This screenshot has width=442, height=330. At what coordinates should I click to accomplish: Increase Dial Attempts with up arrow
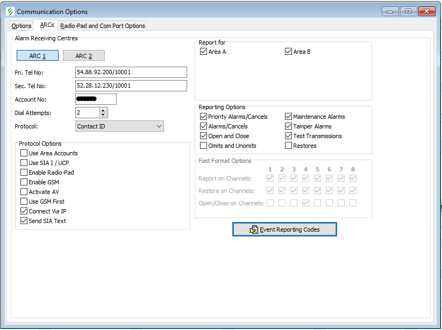103,110
